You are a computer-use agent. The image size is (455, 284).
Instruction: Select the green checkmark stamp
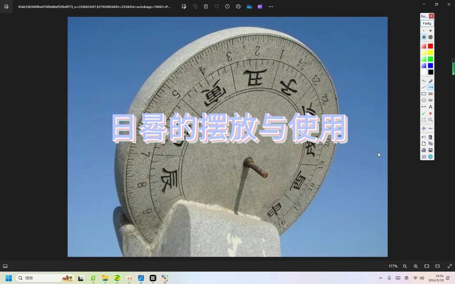tap(424, 113)
